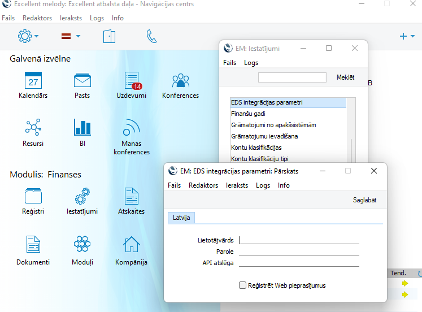The width and height of the screenshot is (422, 312).
Task: Click the phone call toolbar icon
Action: pyautogui.click(x=151, y=36)
